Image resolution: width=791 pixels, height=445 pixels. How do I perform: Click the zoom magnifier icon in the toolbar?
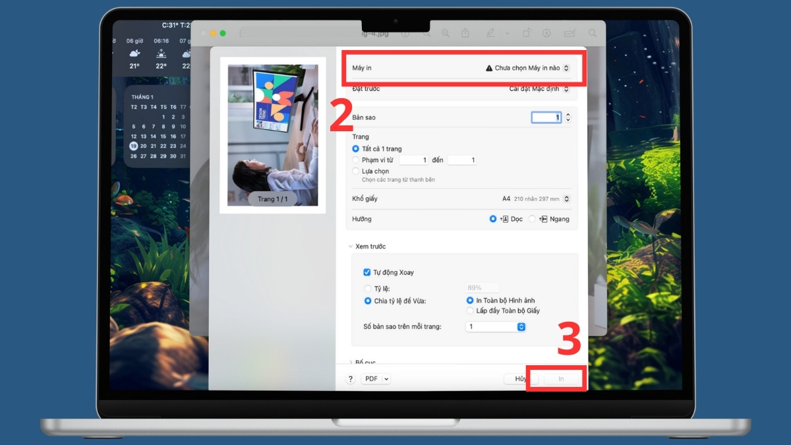coord(446,32)
